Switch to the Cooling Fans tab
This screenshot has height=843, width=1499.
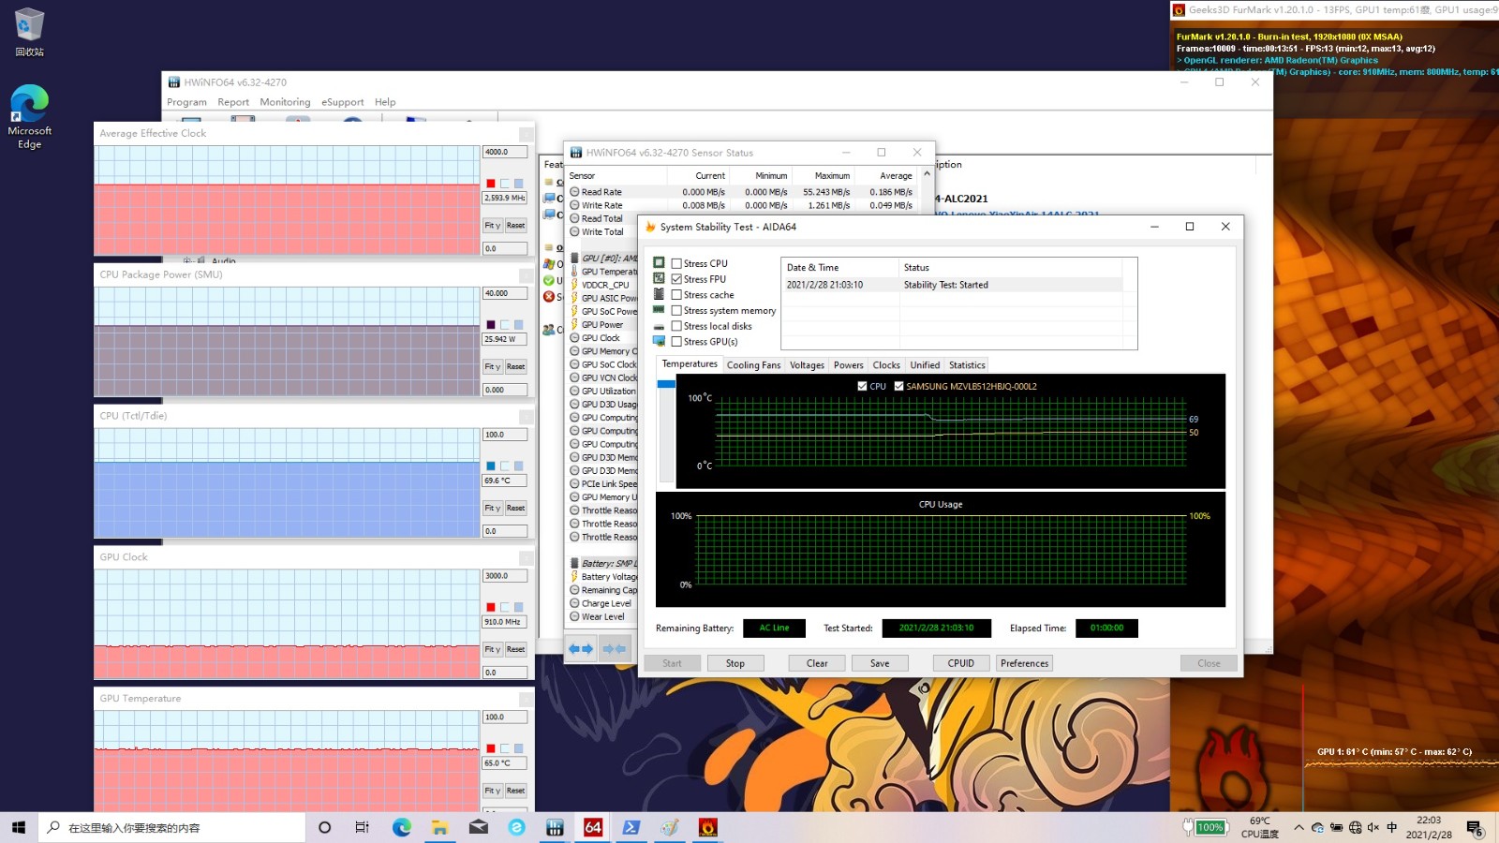pyautogui.click(x=753, y=365)
